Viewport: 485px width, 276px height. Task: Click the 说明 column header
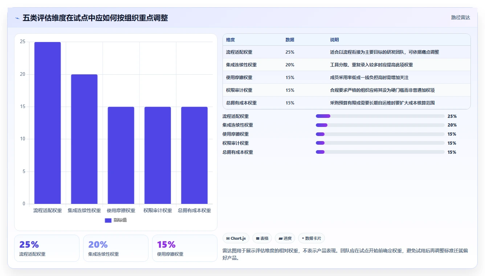(x=334, y=40)
